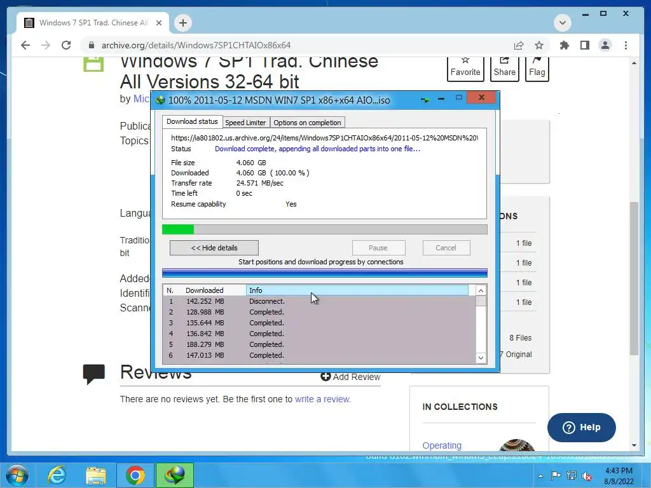Image resolution: width=651 pixels, height=488 pixels.
Task: Click the download URL text in IDM
Action: [x=324, y=138]
